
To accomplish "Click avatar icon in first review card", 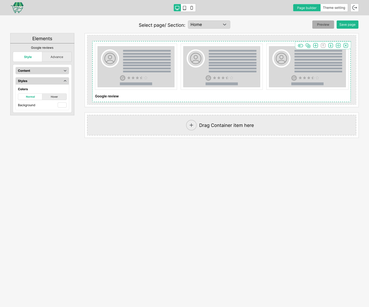I will [110, 58].
